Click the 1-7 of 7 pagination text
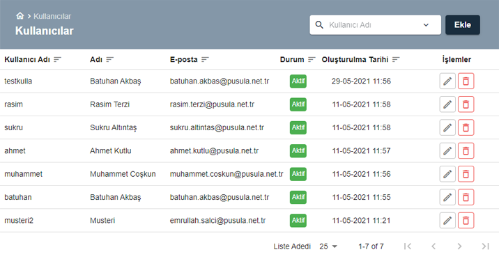The width and height of the screenshot is (499, 259). point(371,246)
